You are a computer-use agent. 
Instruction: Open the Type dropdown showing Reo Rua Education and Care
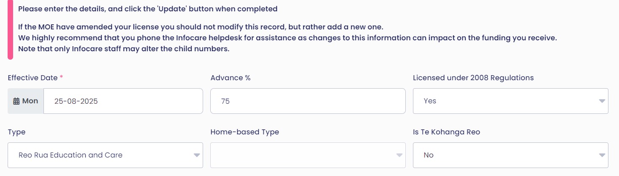click(x=99, y=155)
